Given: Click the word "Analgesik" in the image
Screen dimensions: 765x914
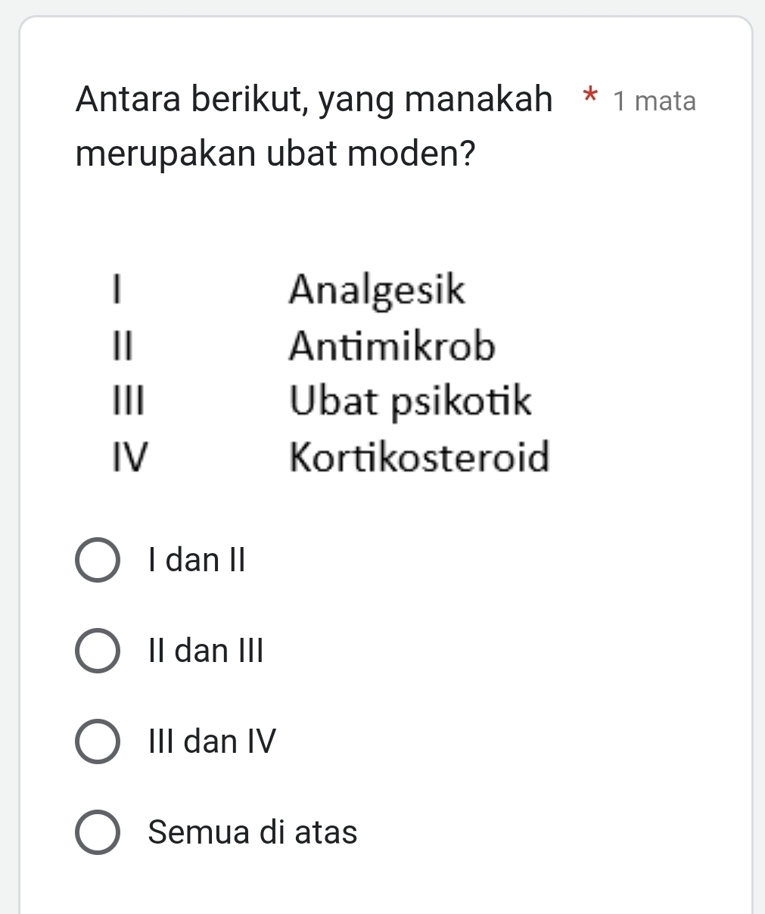Looking at the screenshot, I should coord(377,290).
